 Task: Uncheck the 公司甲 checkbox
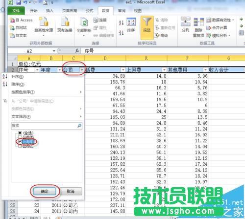tap(20, 142)
